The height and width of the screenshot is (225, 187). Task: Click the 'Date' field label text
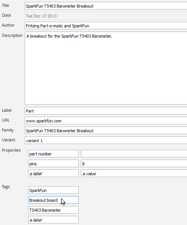6,15
